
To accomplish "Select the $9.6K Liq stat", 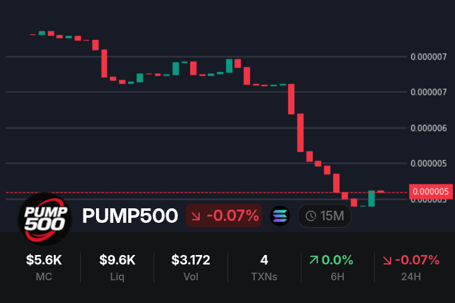I will coord(118,266).
